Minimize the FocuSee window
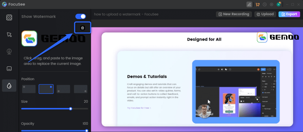The image size is (303, 132). point(287,4)
